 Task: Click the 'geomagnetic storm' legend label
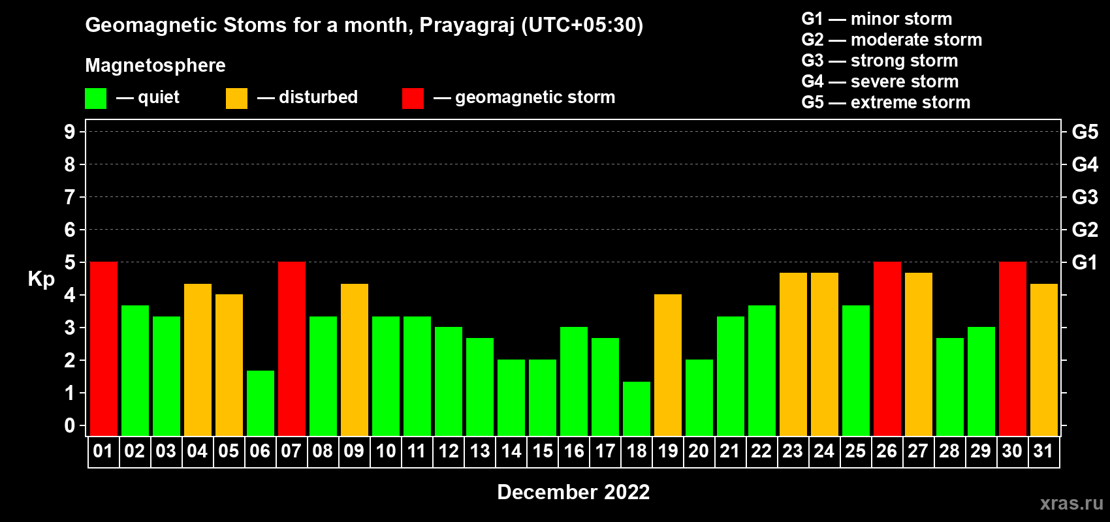click(535, 97)
